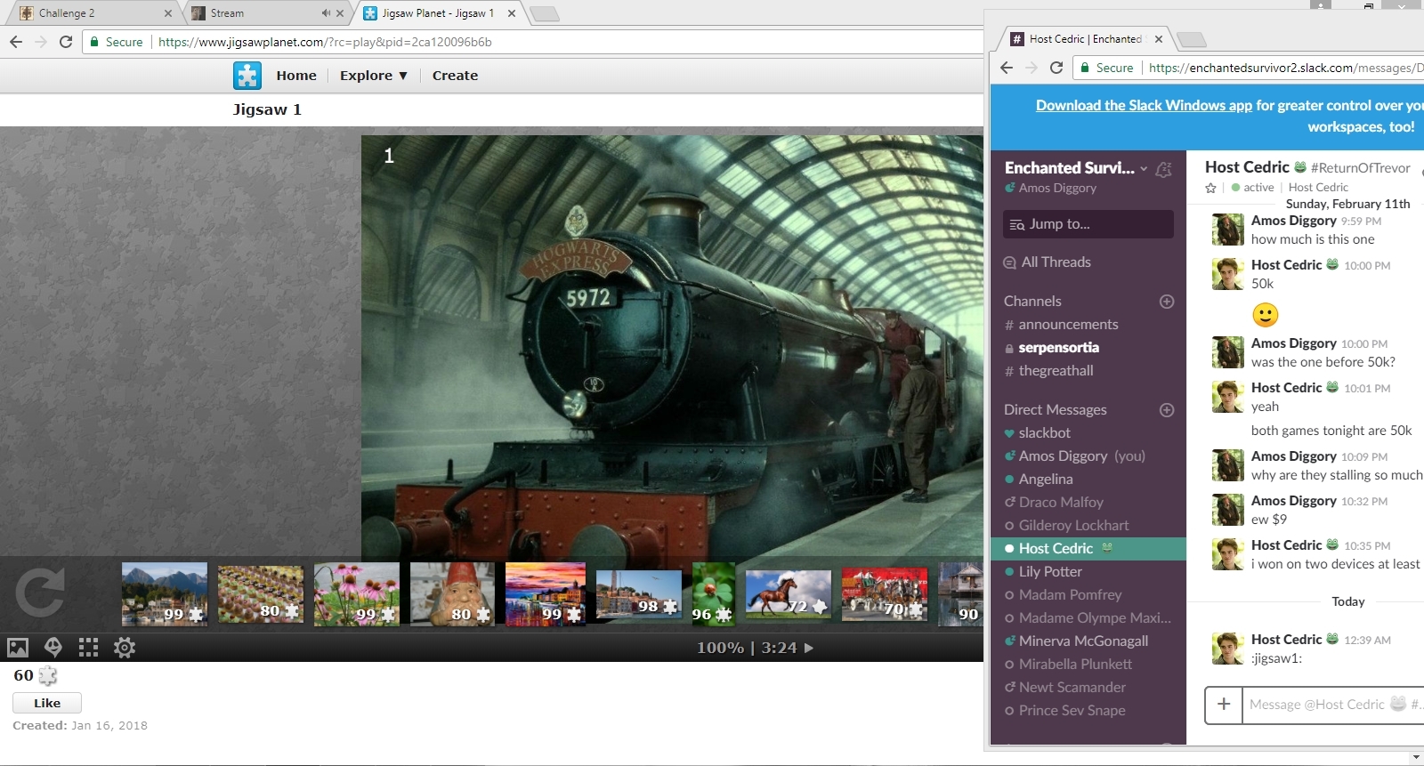Screen dimensions: 1424x766
Task: Click the Direct Messages section header
Action: click(x=1056, y=410)
